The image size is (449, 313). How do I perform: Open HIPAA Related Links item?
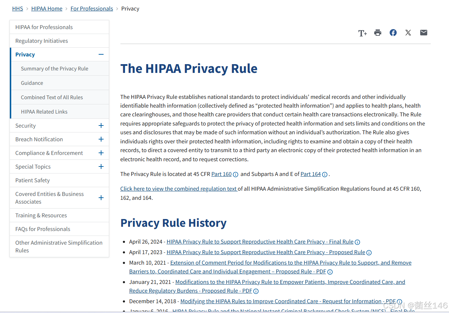pyautogui.click(x=60, y=112)
